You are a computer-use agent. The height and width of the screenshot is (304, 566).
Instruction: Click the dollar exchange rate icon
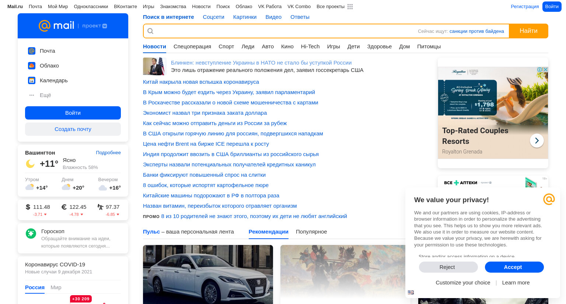[28, 207]
